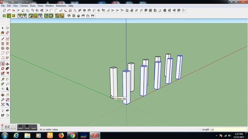Open Firefox from the taskbar
248x139 pixels.
tap(61, 136)
